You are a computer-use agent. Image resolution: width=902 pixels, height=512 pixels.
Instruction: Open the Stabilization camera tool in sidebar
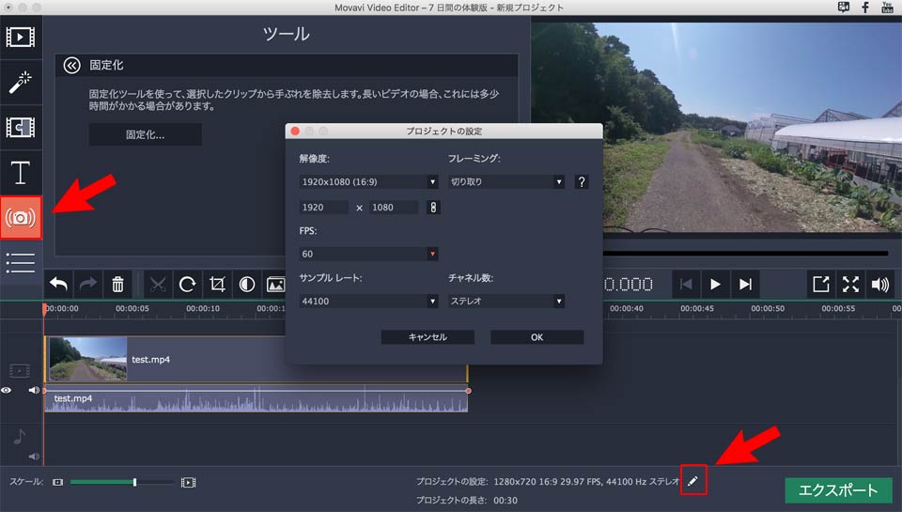click(x=21, y=217)
